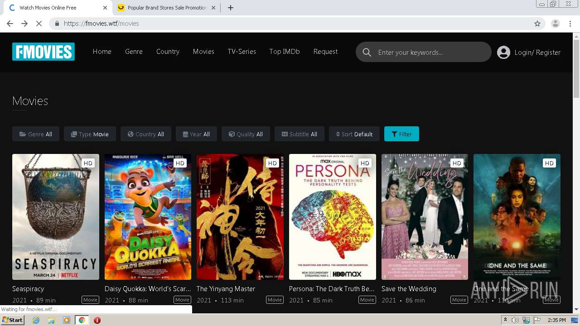580x326 pixels.
Task: Open Seaspiracy title link
Action: [x=28, y=289]
